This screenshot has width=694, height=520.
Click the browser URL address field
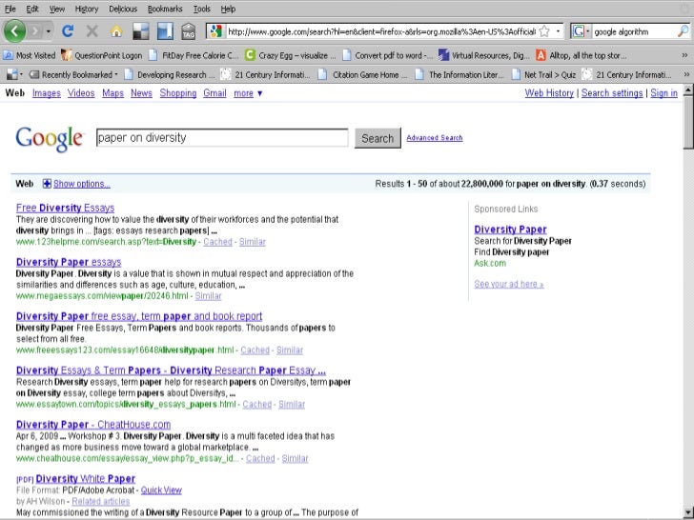coord(381,31)
